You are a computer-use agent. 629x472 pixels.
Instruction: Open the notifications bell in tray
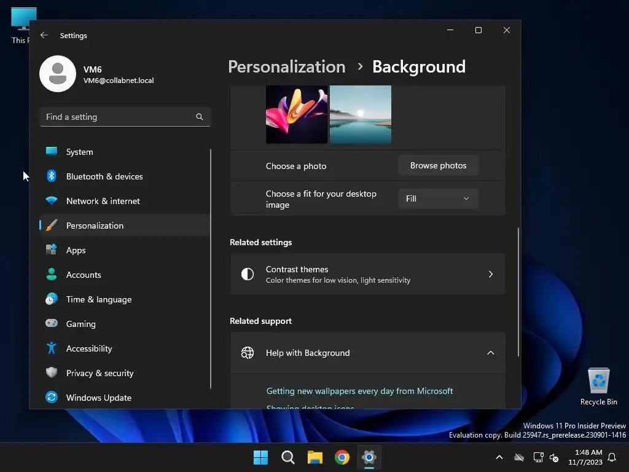[612, 457]
